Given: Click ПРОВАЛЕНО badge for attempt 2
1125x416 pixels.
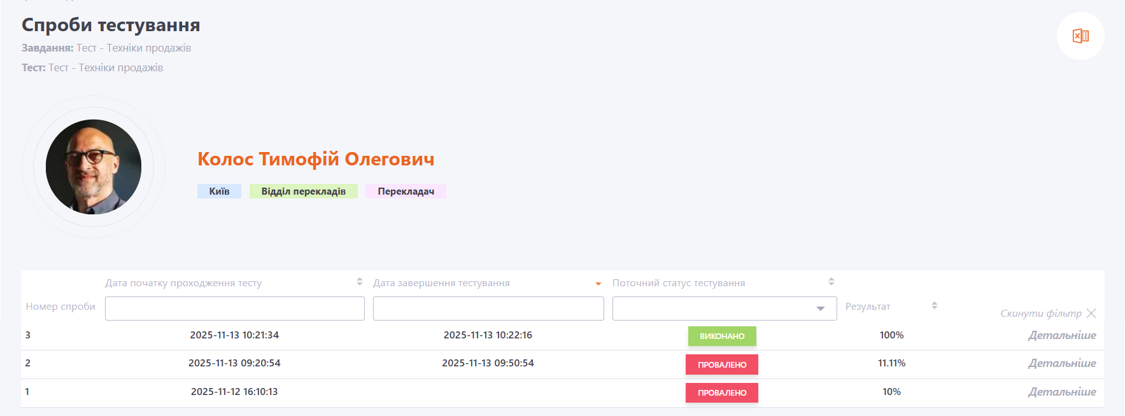Looking at the screenshot, I should coord(721,364).
